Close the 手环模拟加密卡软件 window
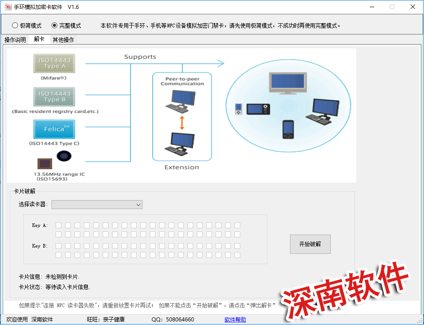 click(x=413, y=7)
